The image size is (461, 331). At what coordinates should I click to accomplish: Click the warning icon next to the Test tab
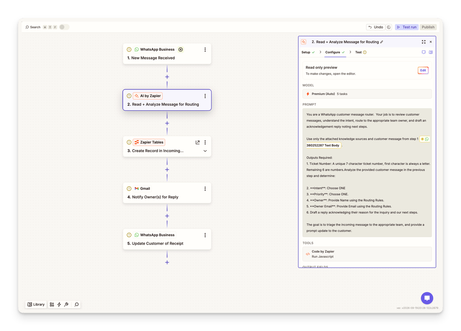365,52
